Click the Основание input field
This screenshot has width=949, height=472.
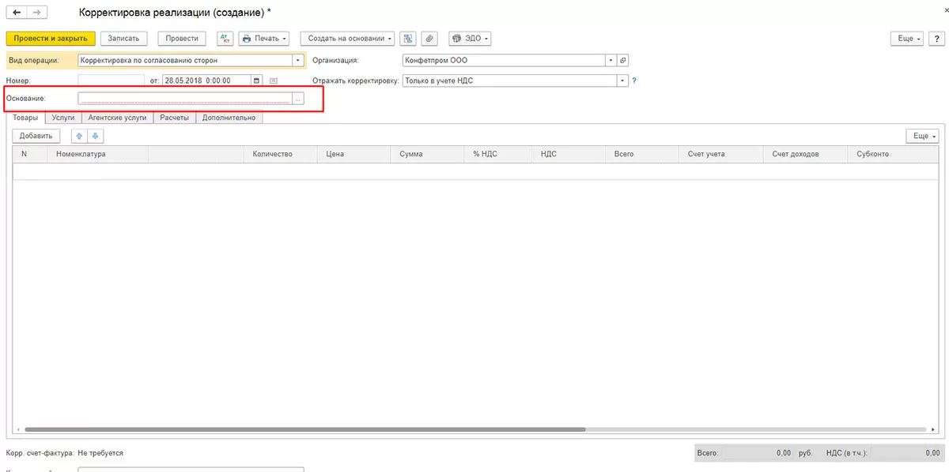point(185,98)
